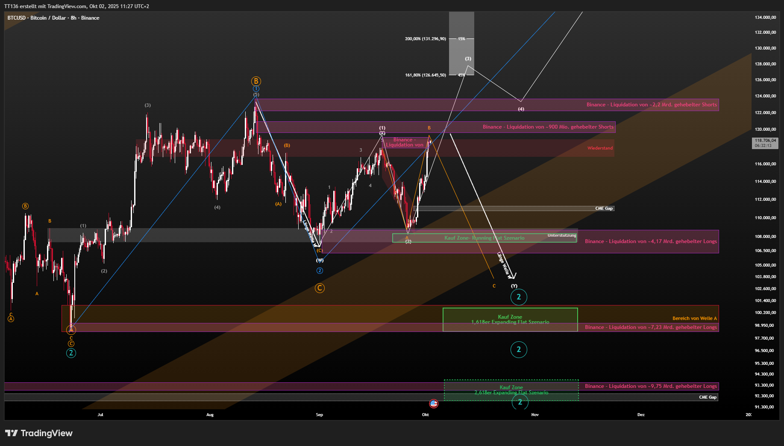Screen dimensions: 784x446
Task: Click the CME Gap label below the 9,75 Mrd. zone
Action: (708, 397)
